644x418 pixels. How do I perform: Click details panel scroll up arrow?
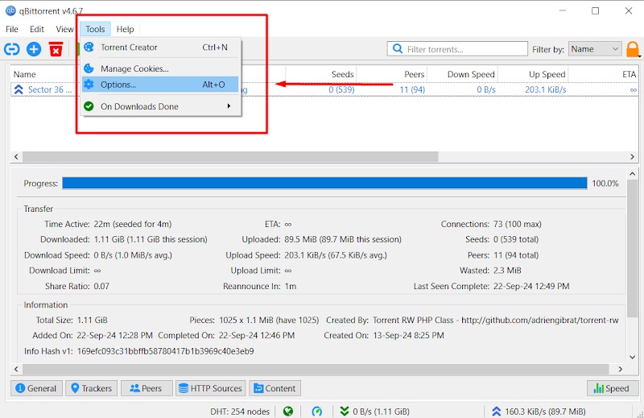[633, 174]
